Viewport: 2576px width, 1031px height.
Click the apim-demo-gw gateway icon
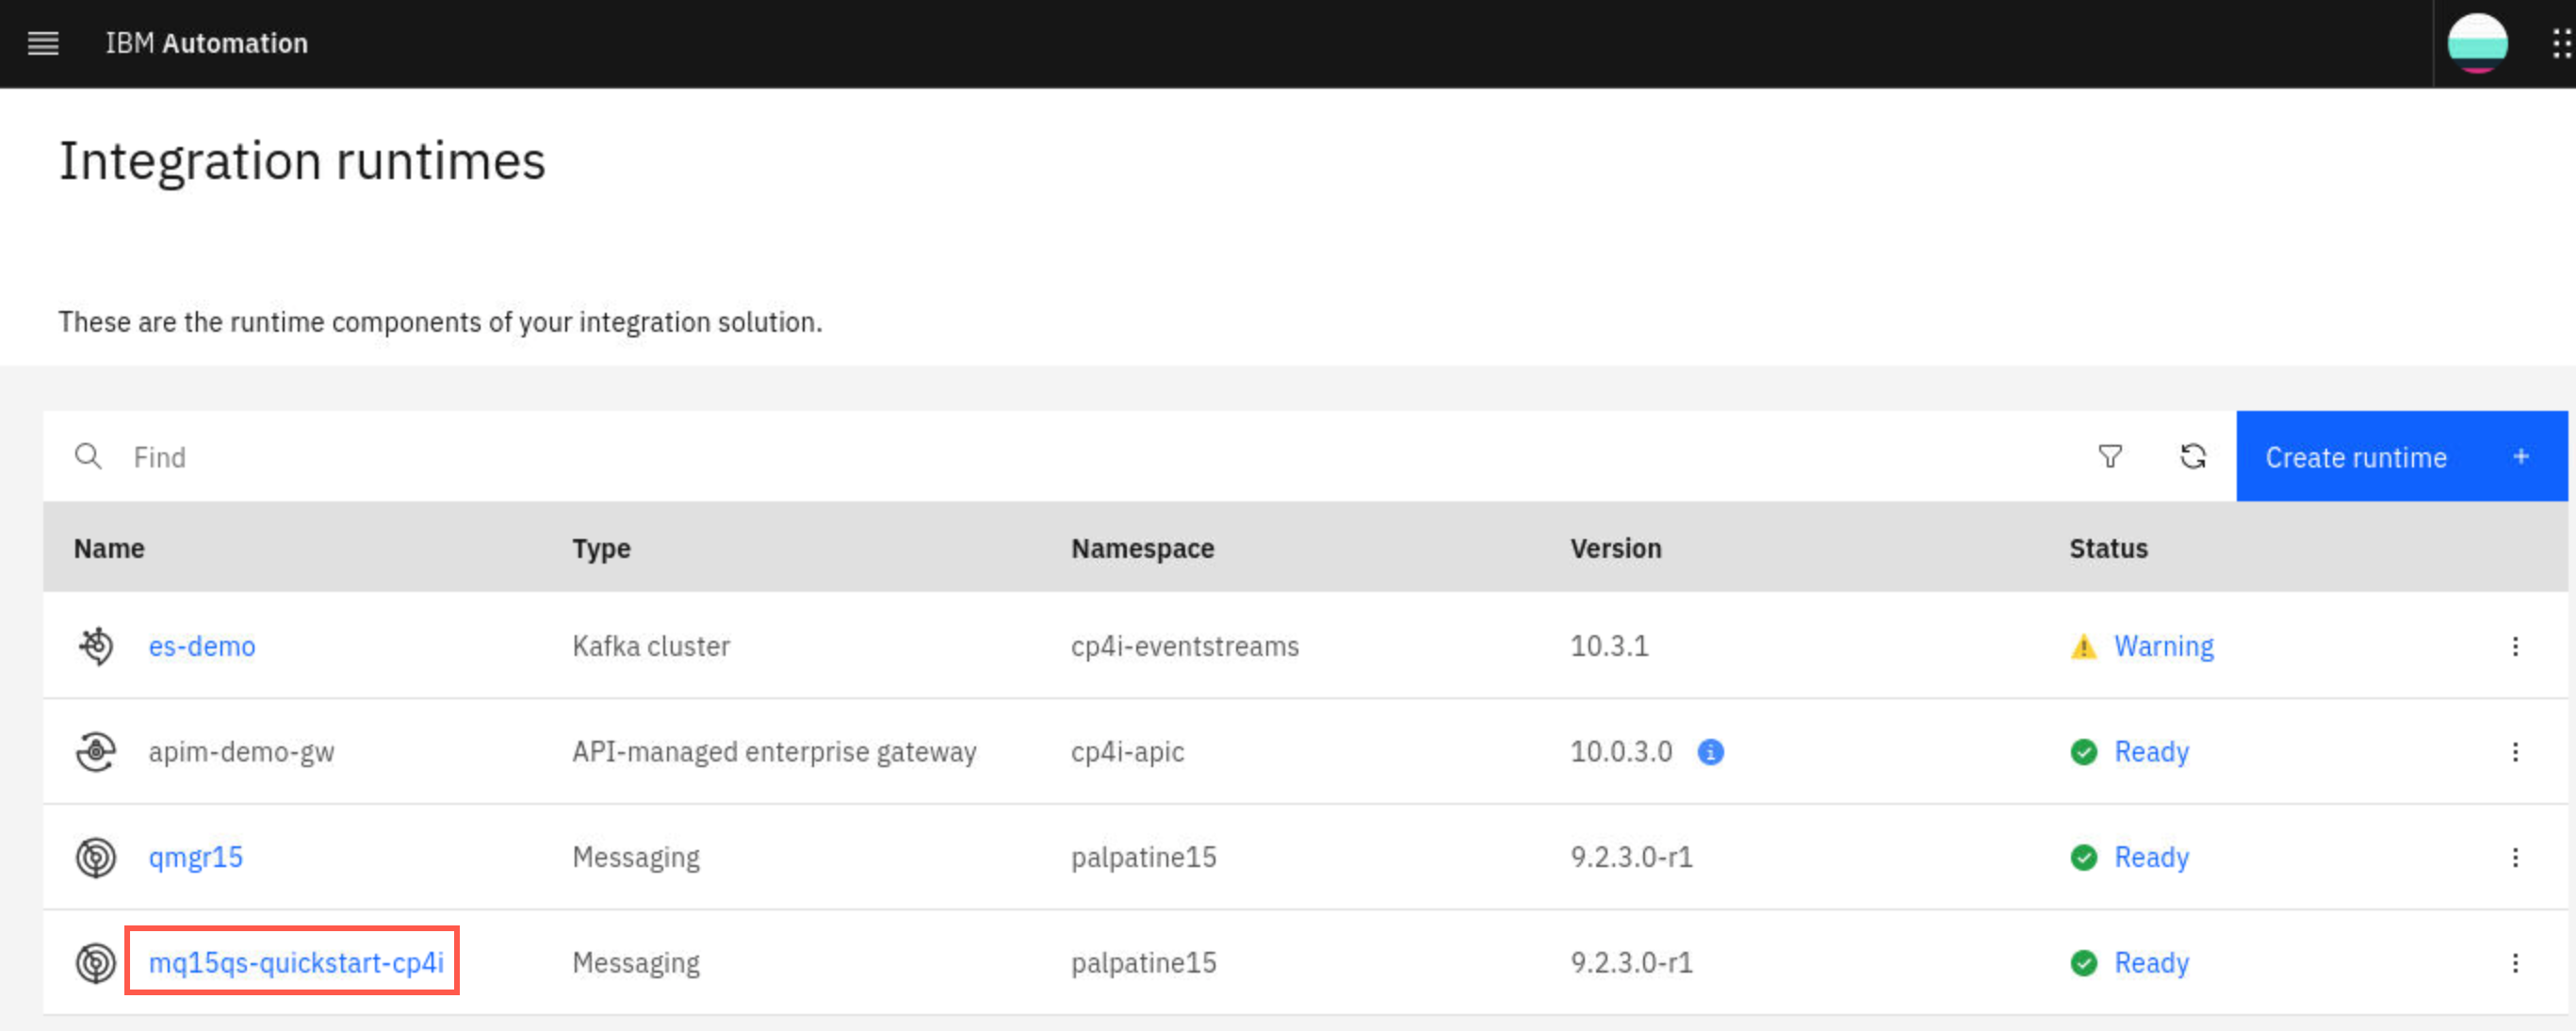96,751
